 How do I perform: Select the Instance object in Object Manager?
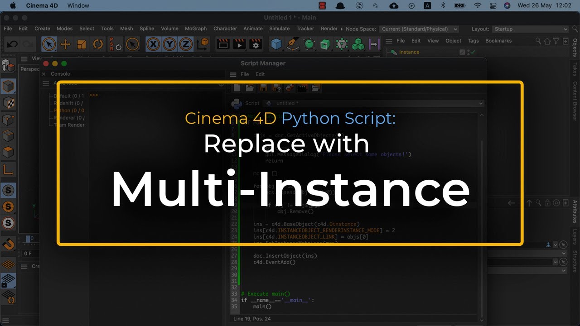point(409,52)
